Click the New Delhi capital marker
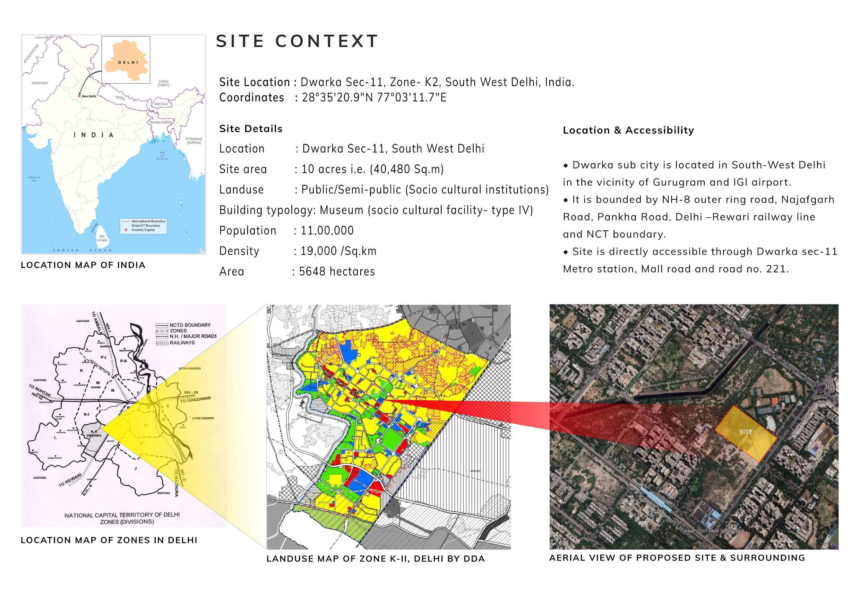Viewport: 860px width, 608px height. coord(79,96)
